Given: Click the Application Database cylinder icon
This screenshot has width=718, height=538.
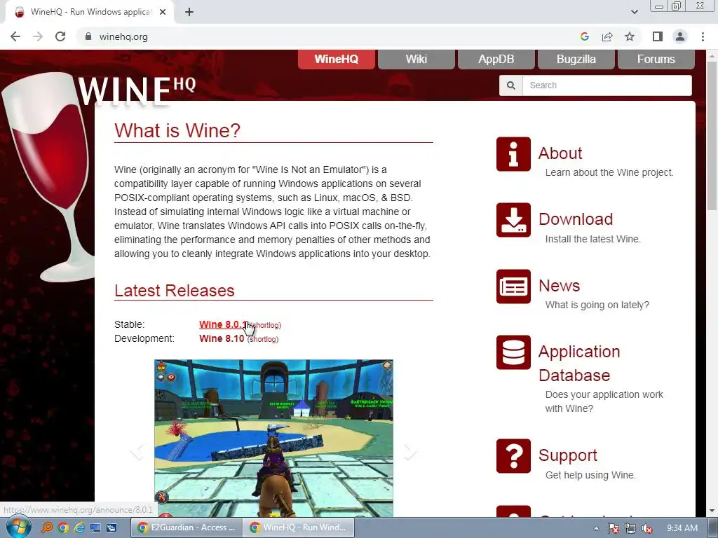Looking at the screenshot, I should pos(513,352).
